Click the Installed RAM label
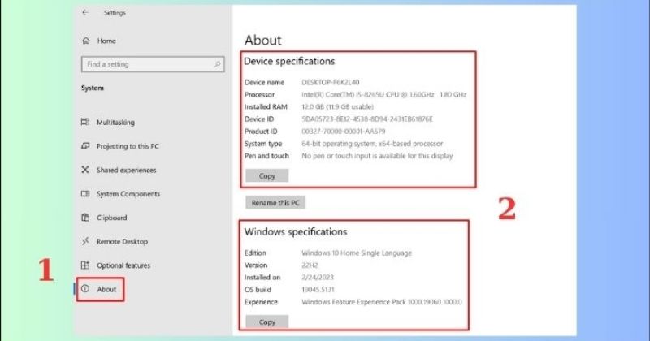Screen dimensions: 650x341 (266, 106)
